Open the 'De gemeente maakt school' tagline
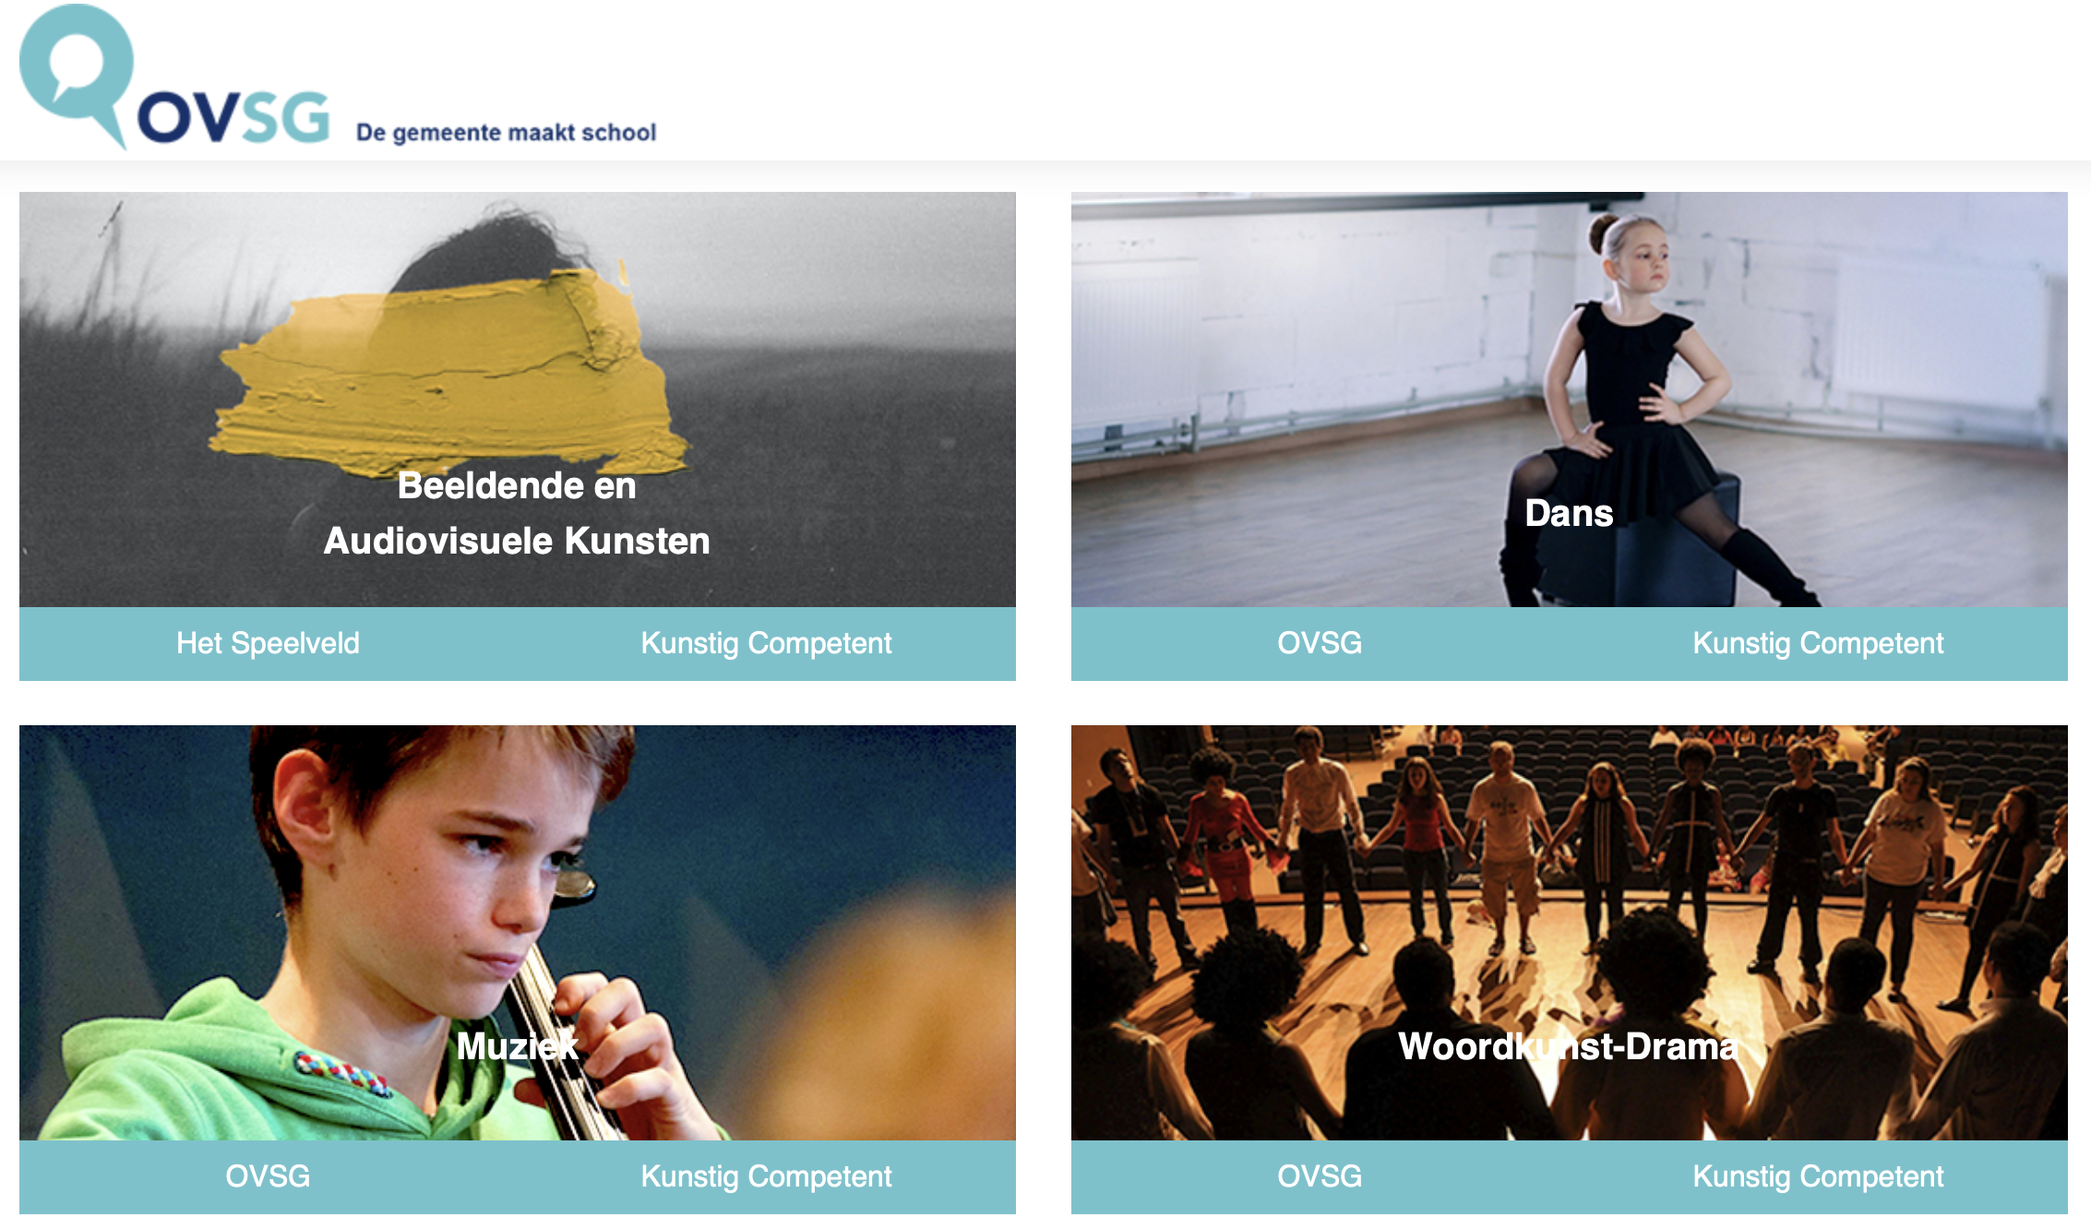 (506, 133)
